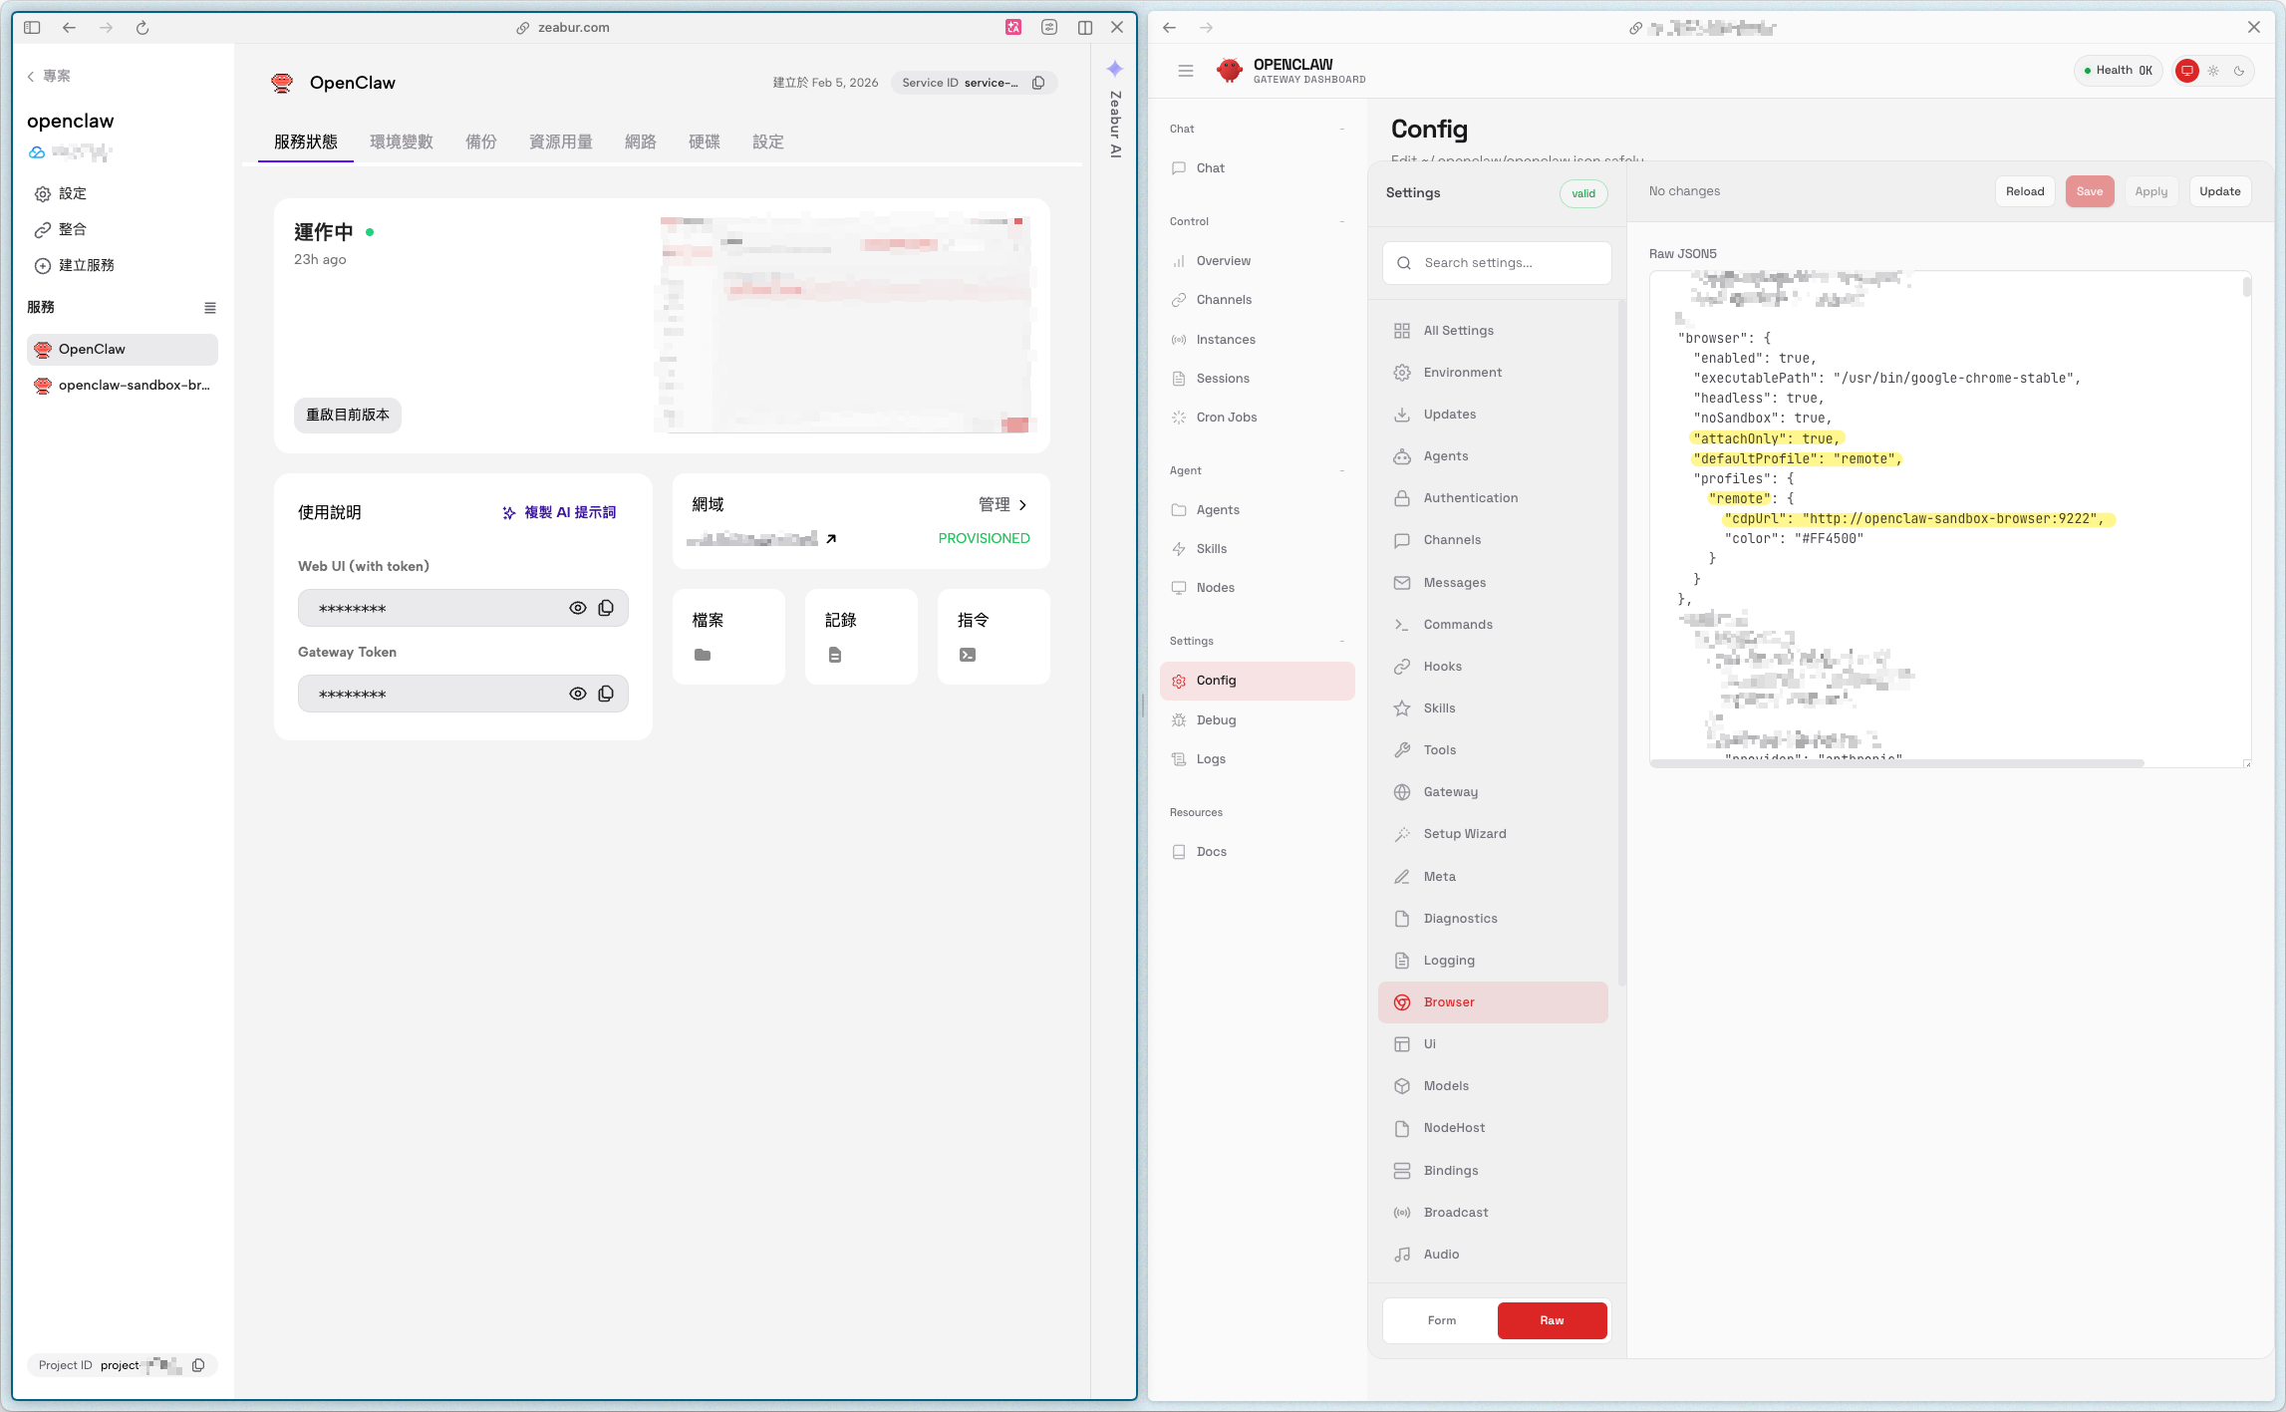Click the Reload config button
This screenshot has width=2286, height=1412.
point(2024,191)
